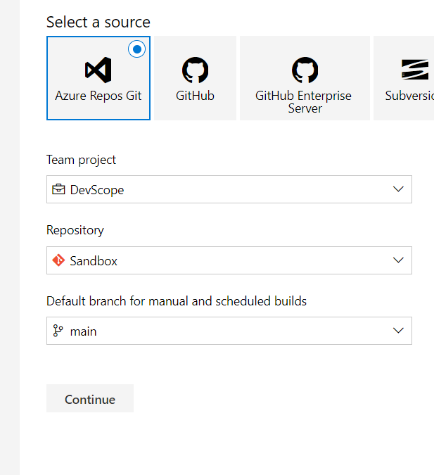Image resolution: width=434 pixels, height=475 pixels.
Task: Expand the Repository dropdown chevron
Action: coord(398,260)
